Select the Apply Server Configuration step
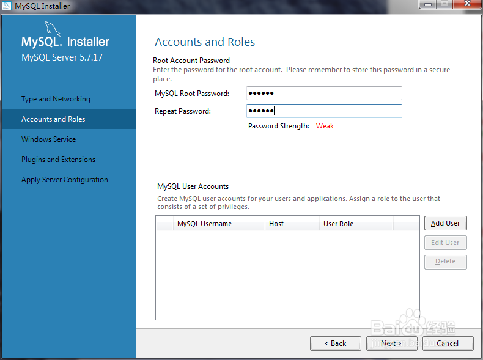 pyautogui.click(x=65, y=180)
